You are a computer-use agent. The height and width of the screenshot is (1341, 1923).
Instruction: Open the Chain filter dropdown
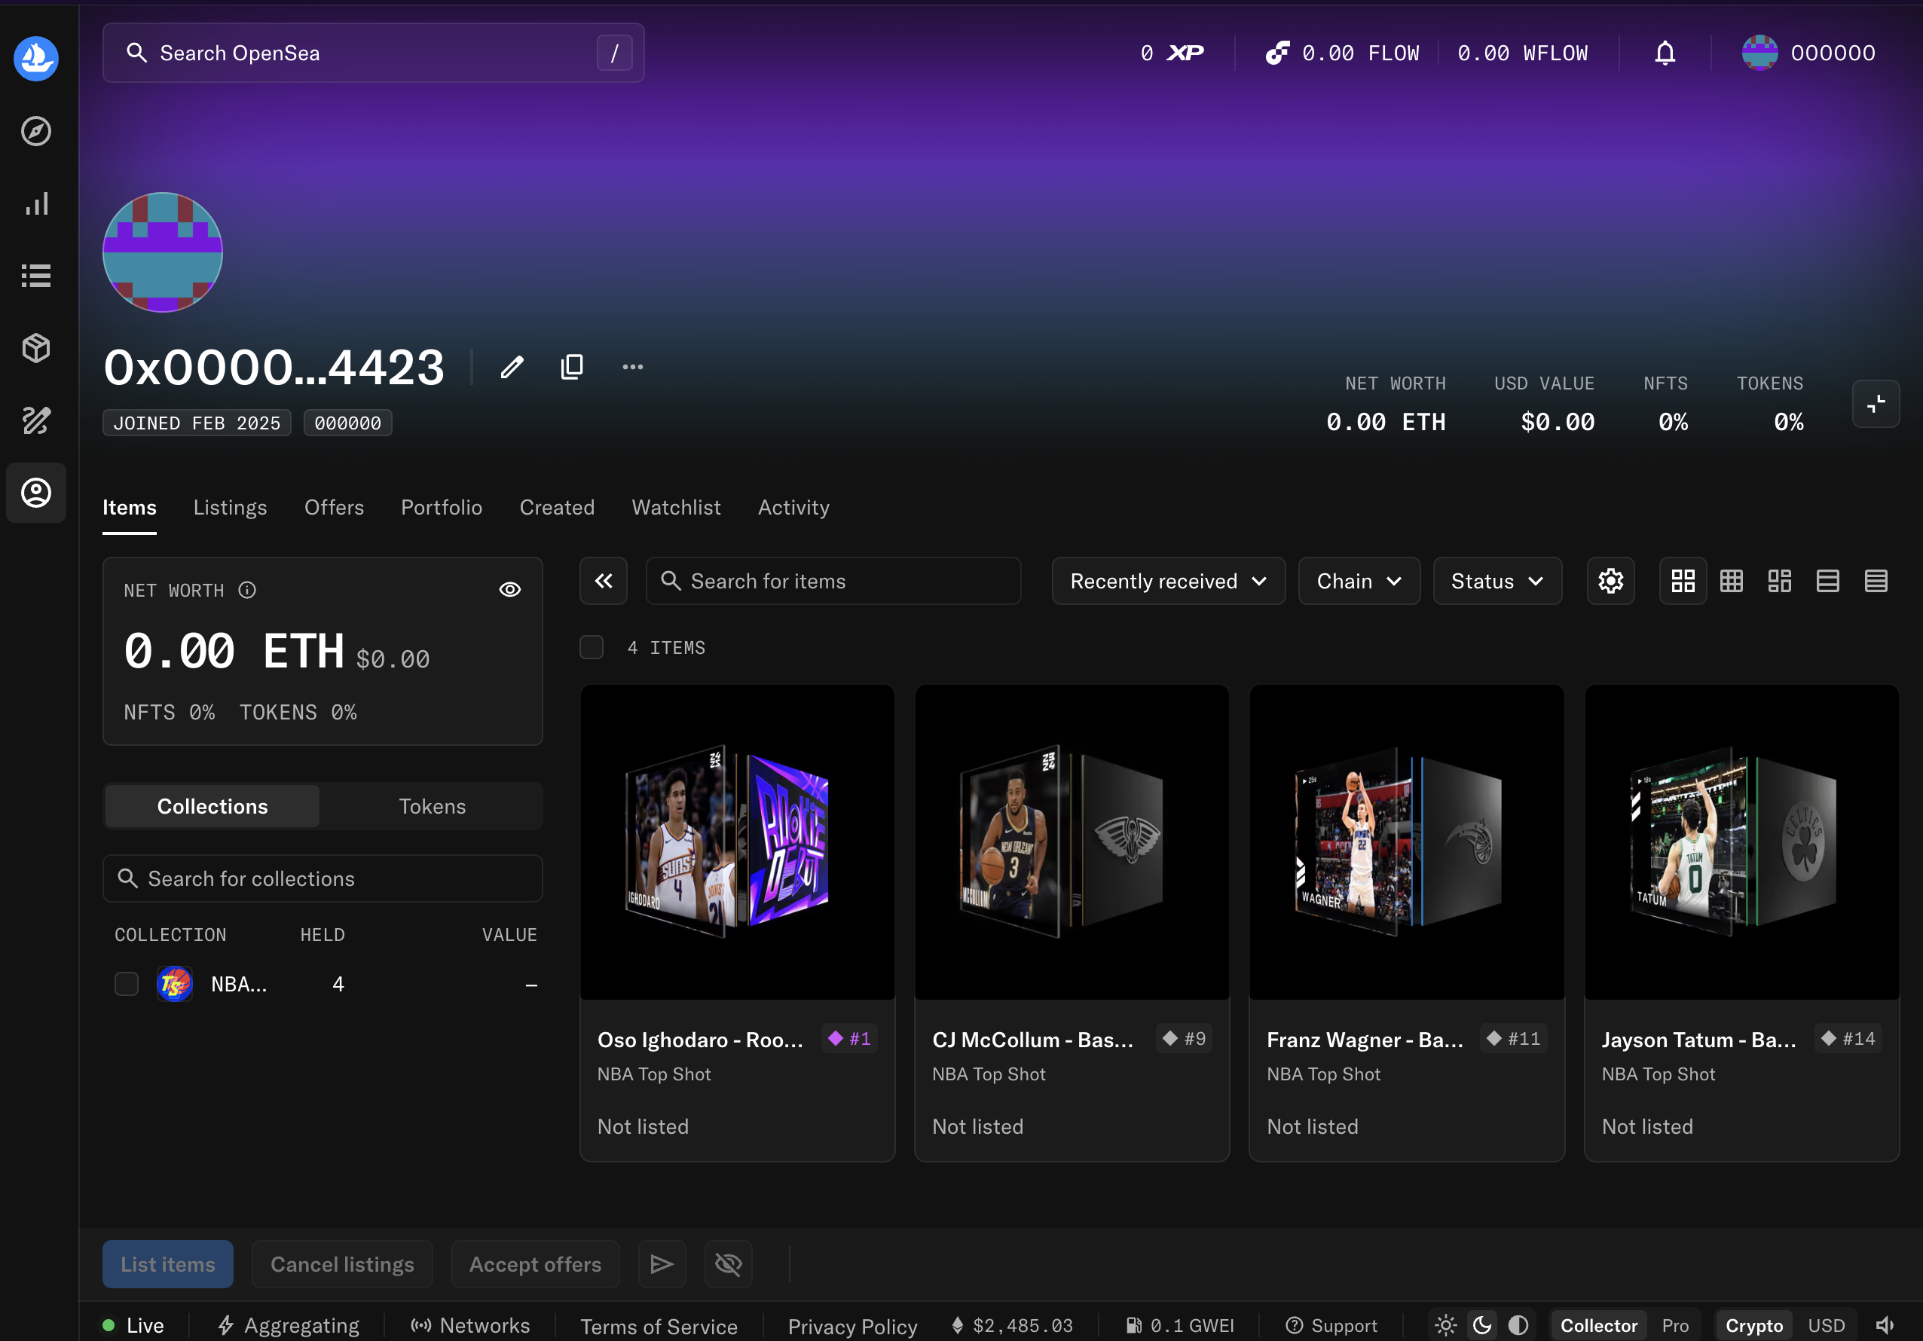(x=1359, y=580)
